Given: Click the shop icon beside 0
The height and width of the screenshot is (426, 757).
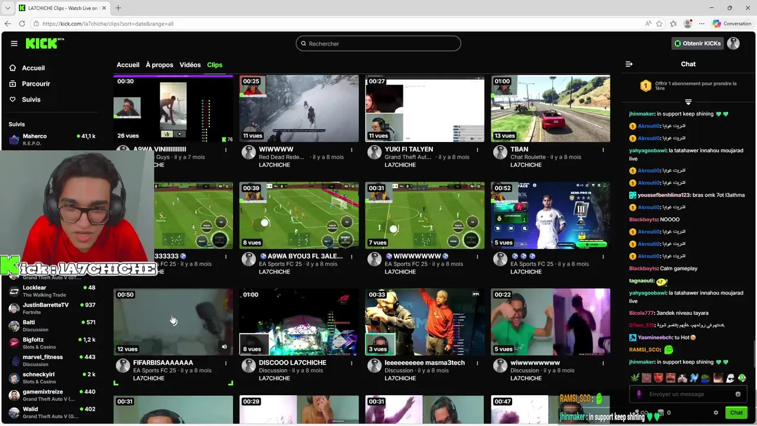Looking at the screenshot, I should pos(659,412).
